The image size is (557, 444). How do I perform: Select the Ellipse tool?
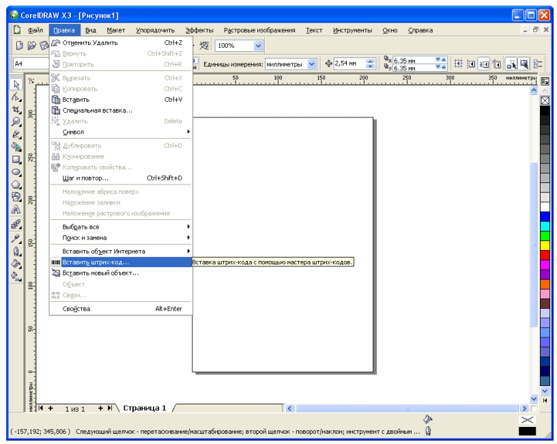click(16, 172)
